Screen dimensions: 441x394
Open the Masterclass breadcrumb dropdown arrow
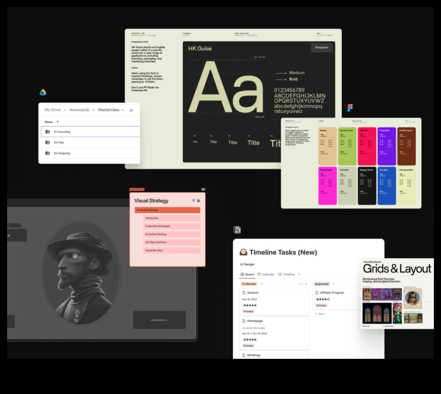(x=123, y=110)
